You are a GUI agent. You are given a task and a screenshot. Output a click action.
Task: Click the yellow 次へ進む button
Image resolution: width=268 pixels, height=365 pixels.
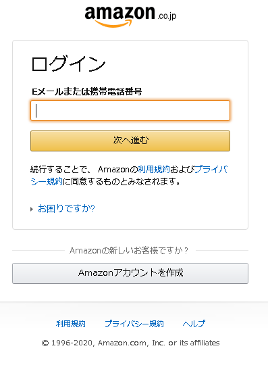(x=130, y=141)
